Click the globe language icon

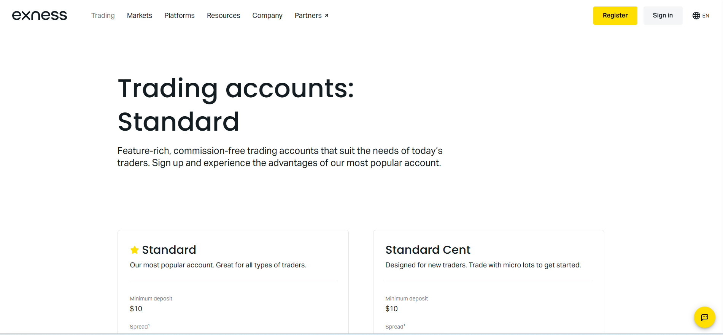(x=696, y=16)
